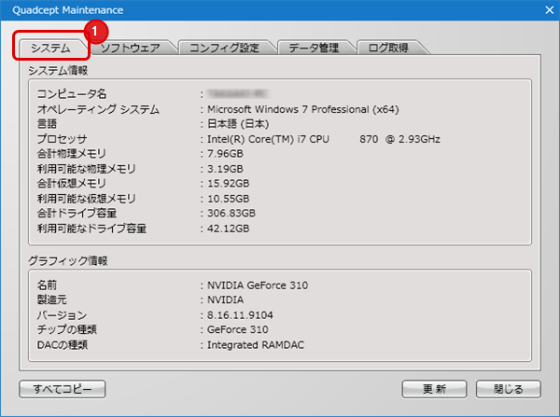Screen dimensions: 560x417
Task: Close the Quadcept Maintenance window
Action: click(x=550, y=10)
